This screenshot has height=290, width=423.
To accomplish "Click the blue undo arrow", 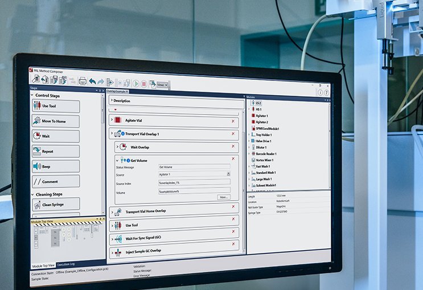I will [93, 81].
